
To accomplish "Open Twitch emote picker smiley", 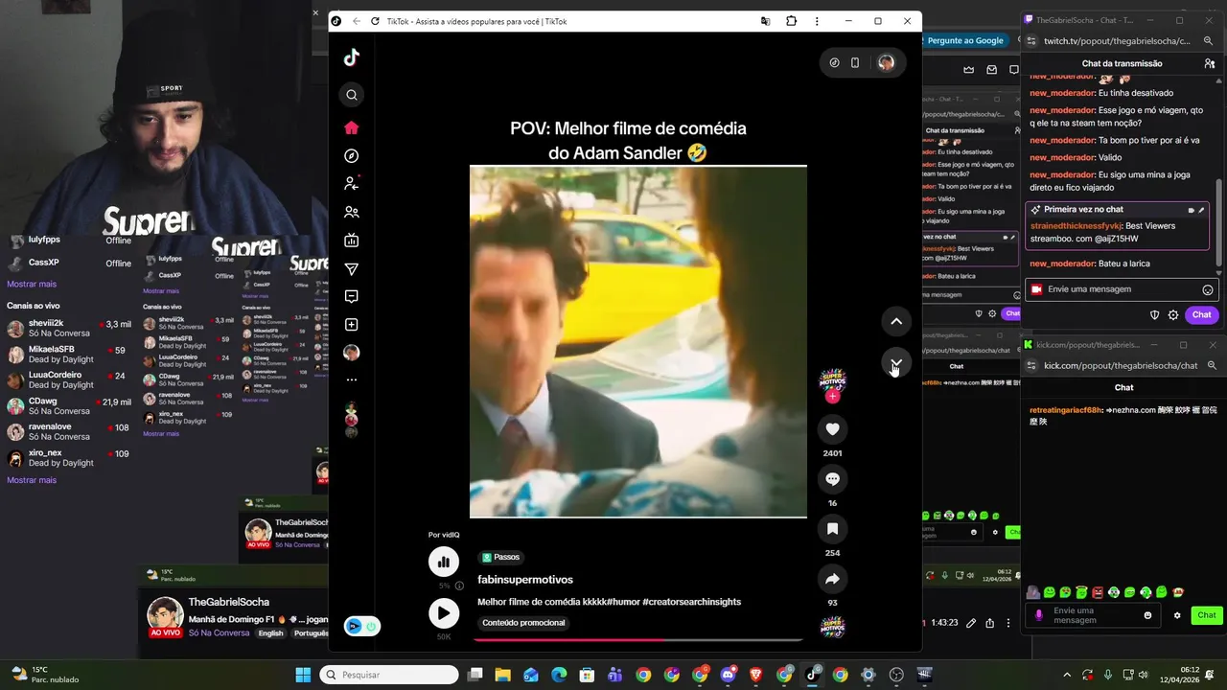I will tap(1208, 289).
